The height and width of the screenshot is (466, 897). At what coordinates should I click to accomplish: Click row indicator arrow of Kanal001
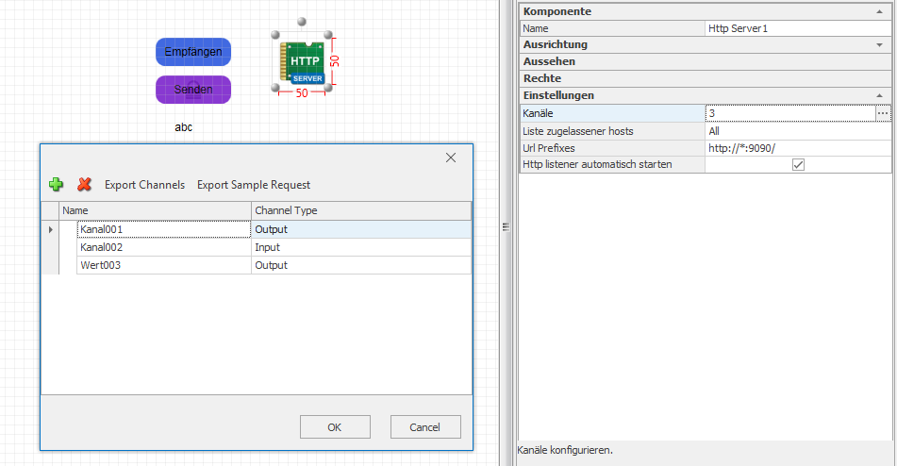click(50, 229)
